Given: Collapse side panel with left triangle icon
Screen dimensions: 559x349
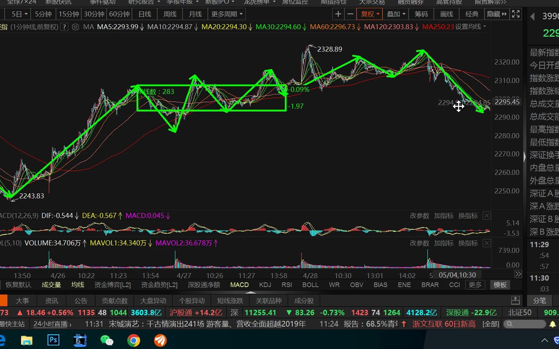Looking at the screenshot, I should (532, 17).
